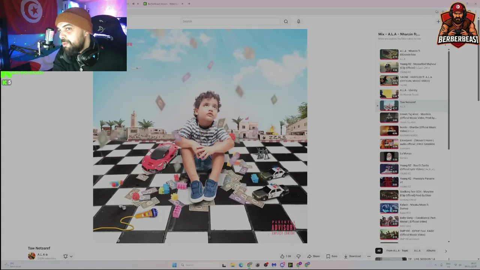Viewport: 480px width, 270px height.
Task: Open 'Mix - A.L.A - Nharzin ft....' playlist title
Action: click(x=399, y=34)
